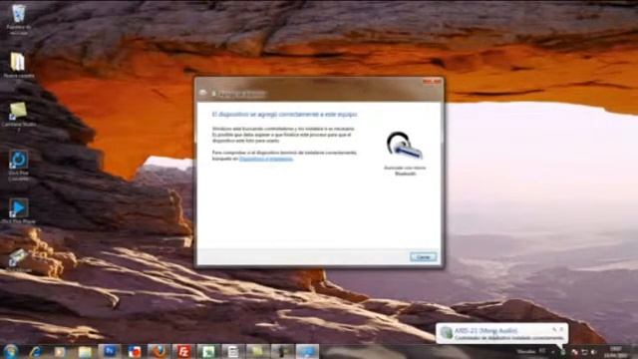Click the device install tray icon
The height and width of the screenshot is (359, 638).
click(x=562, y=352)
